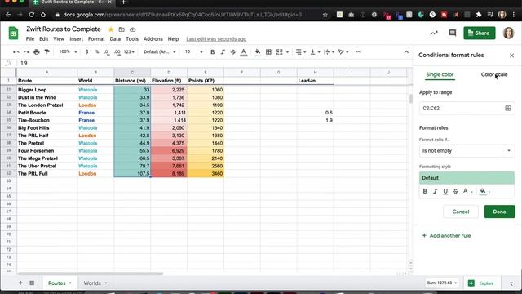
Task: Open Vertical align options
Action: click(x=315, y=52)
